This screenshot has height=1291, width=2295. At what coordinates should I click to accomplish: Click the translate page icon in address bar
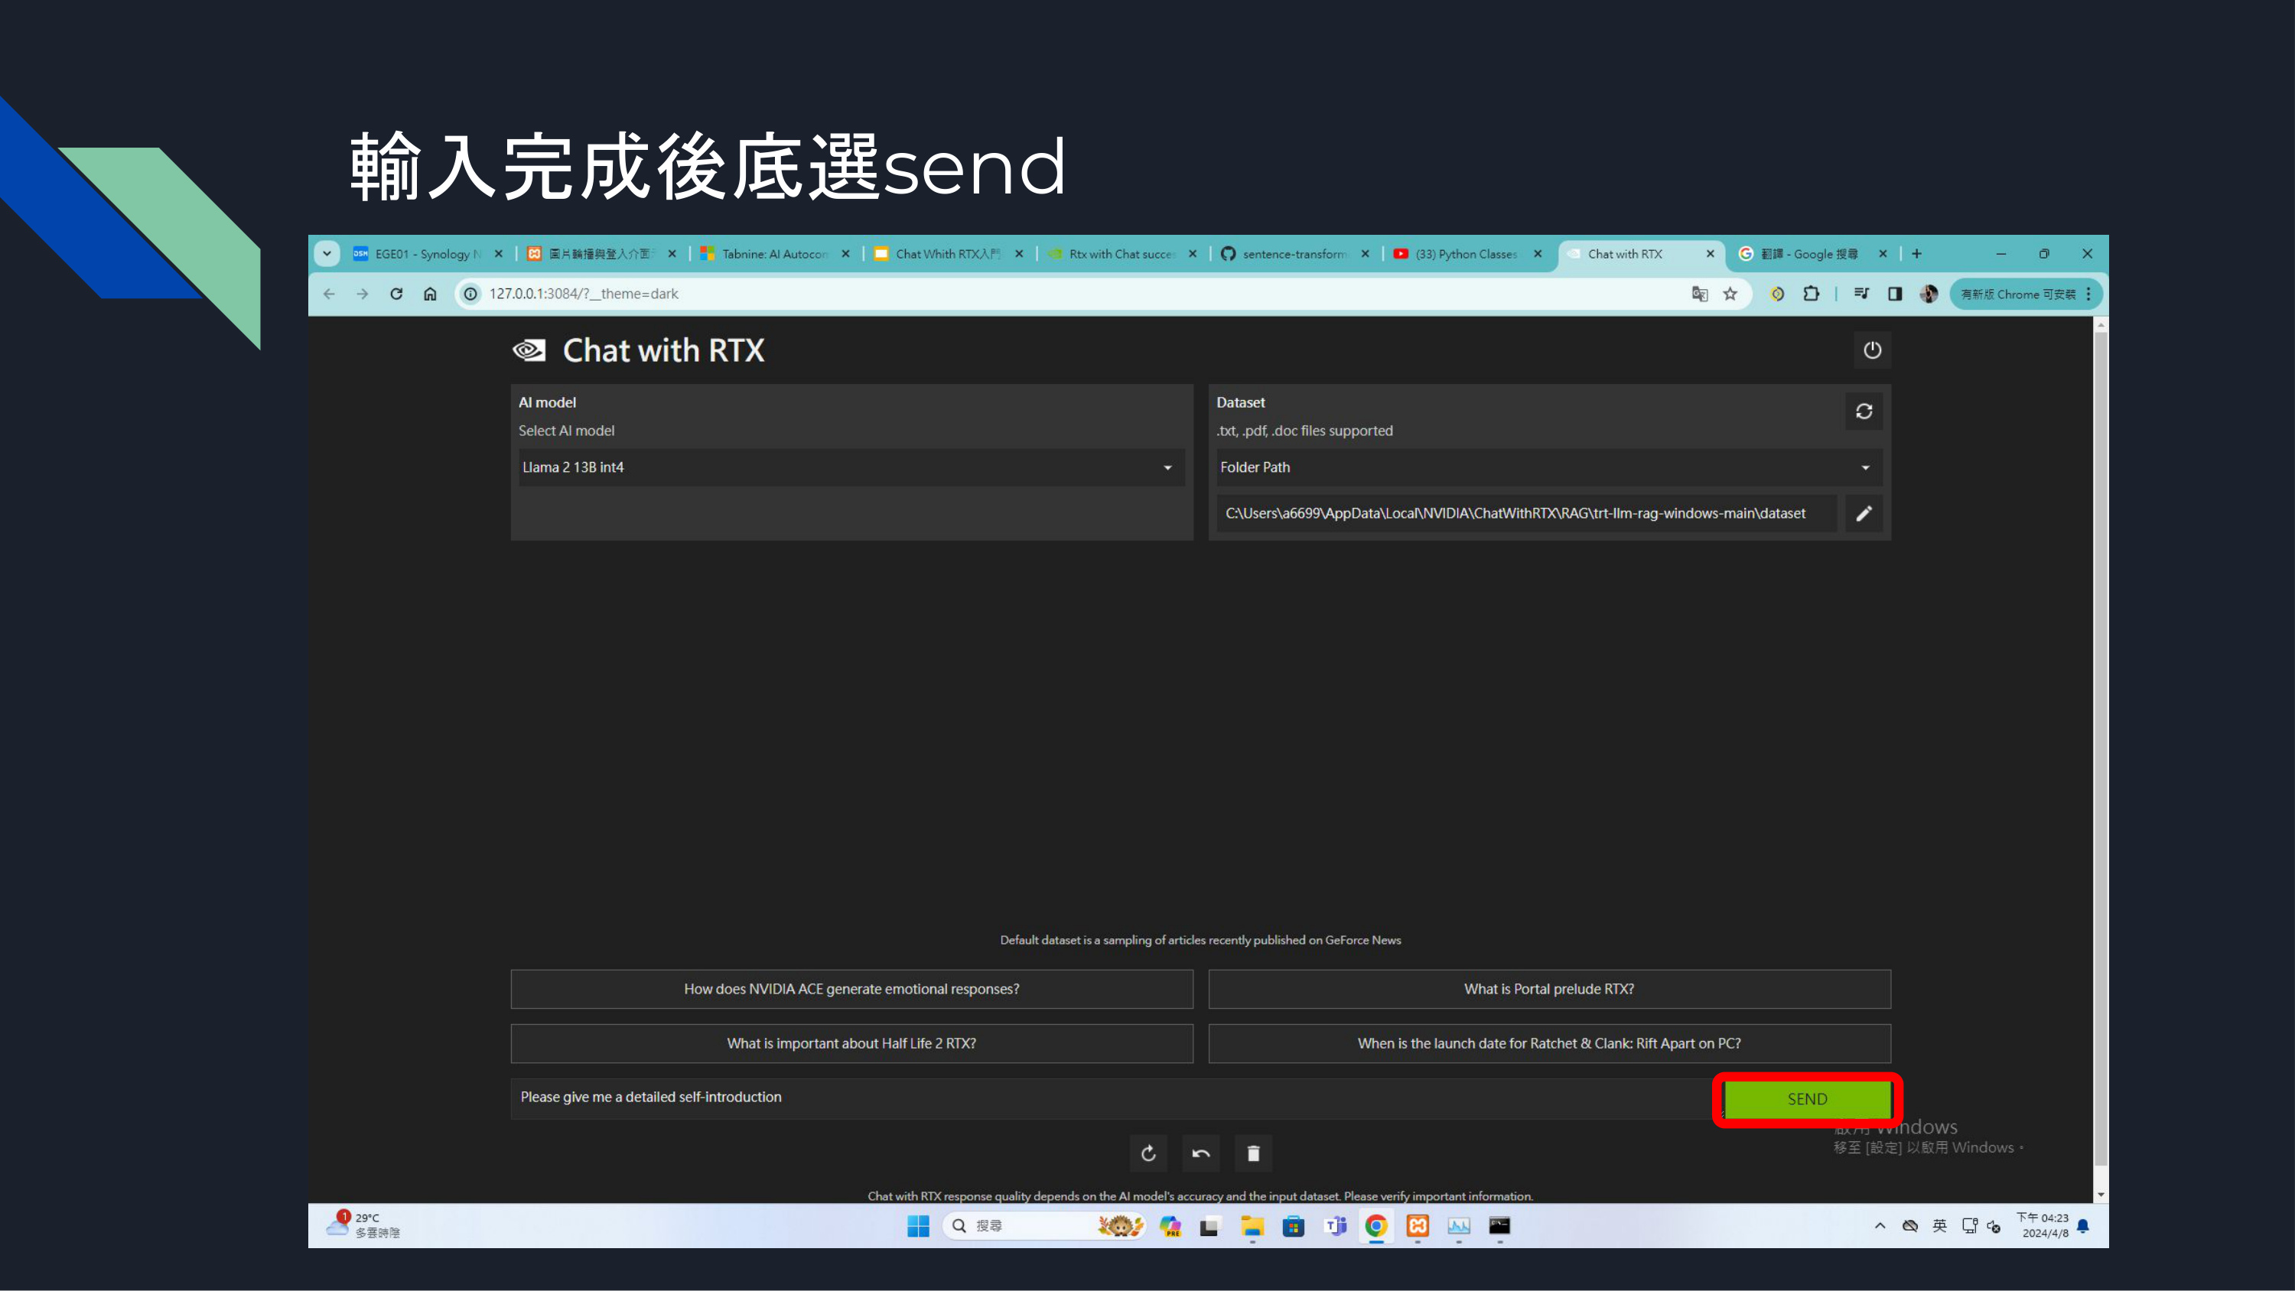click(x=1700, y=294)
